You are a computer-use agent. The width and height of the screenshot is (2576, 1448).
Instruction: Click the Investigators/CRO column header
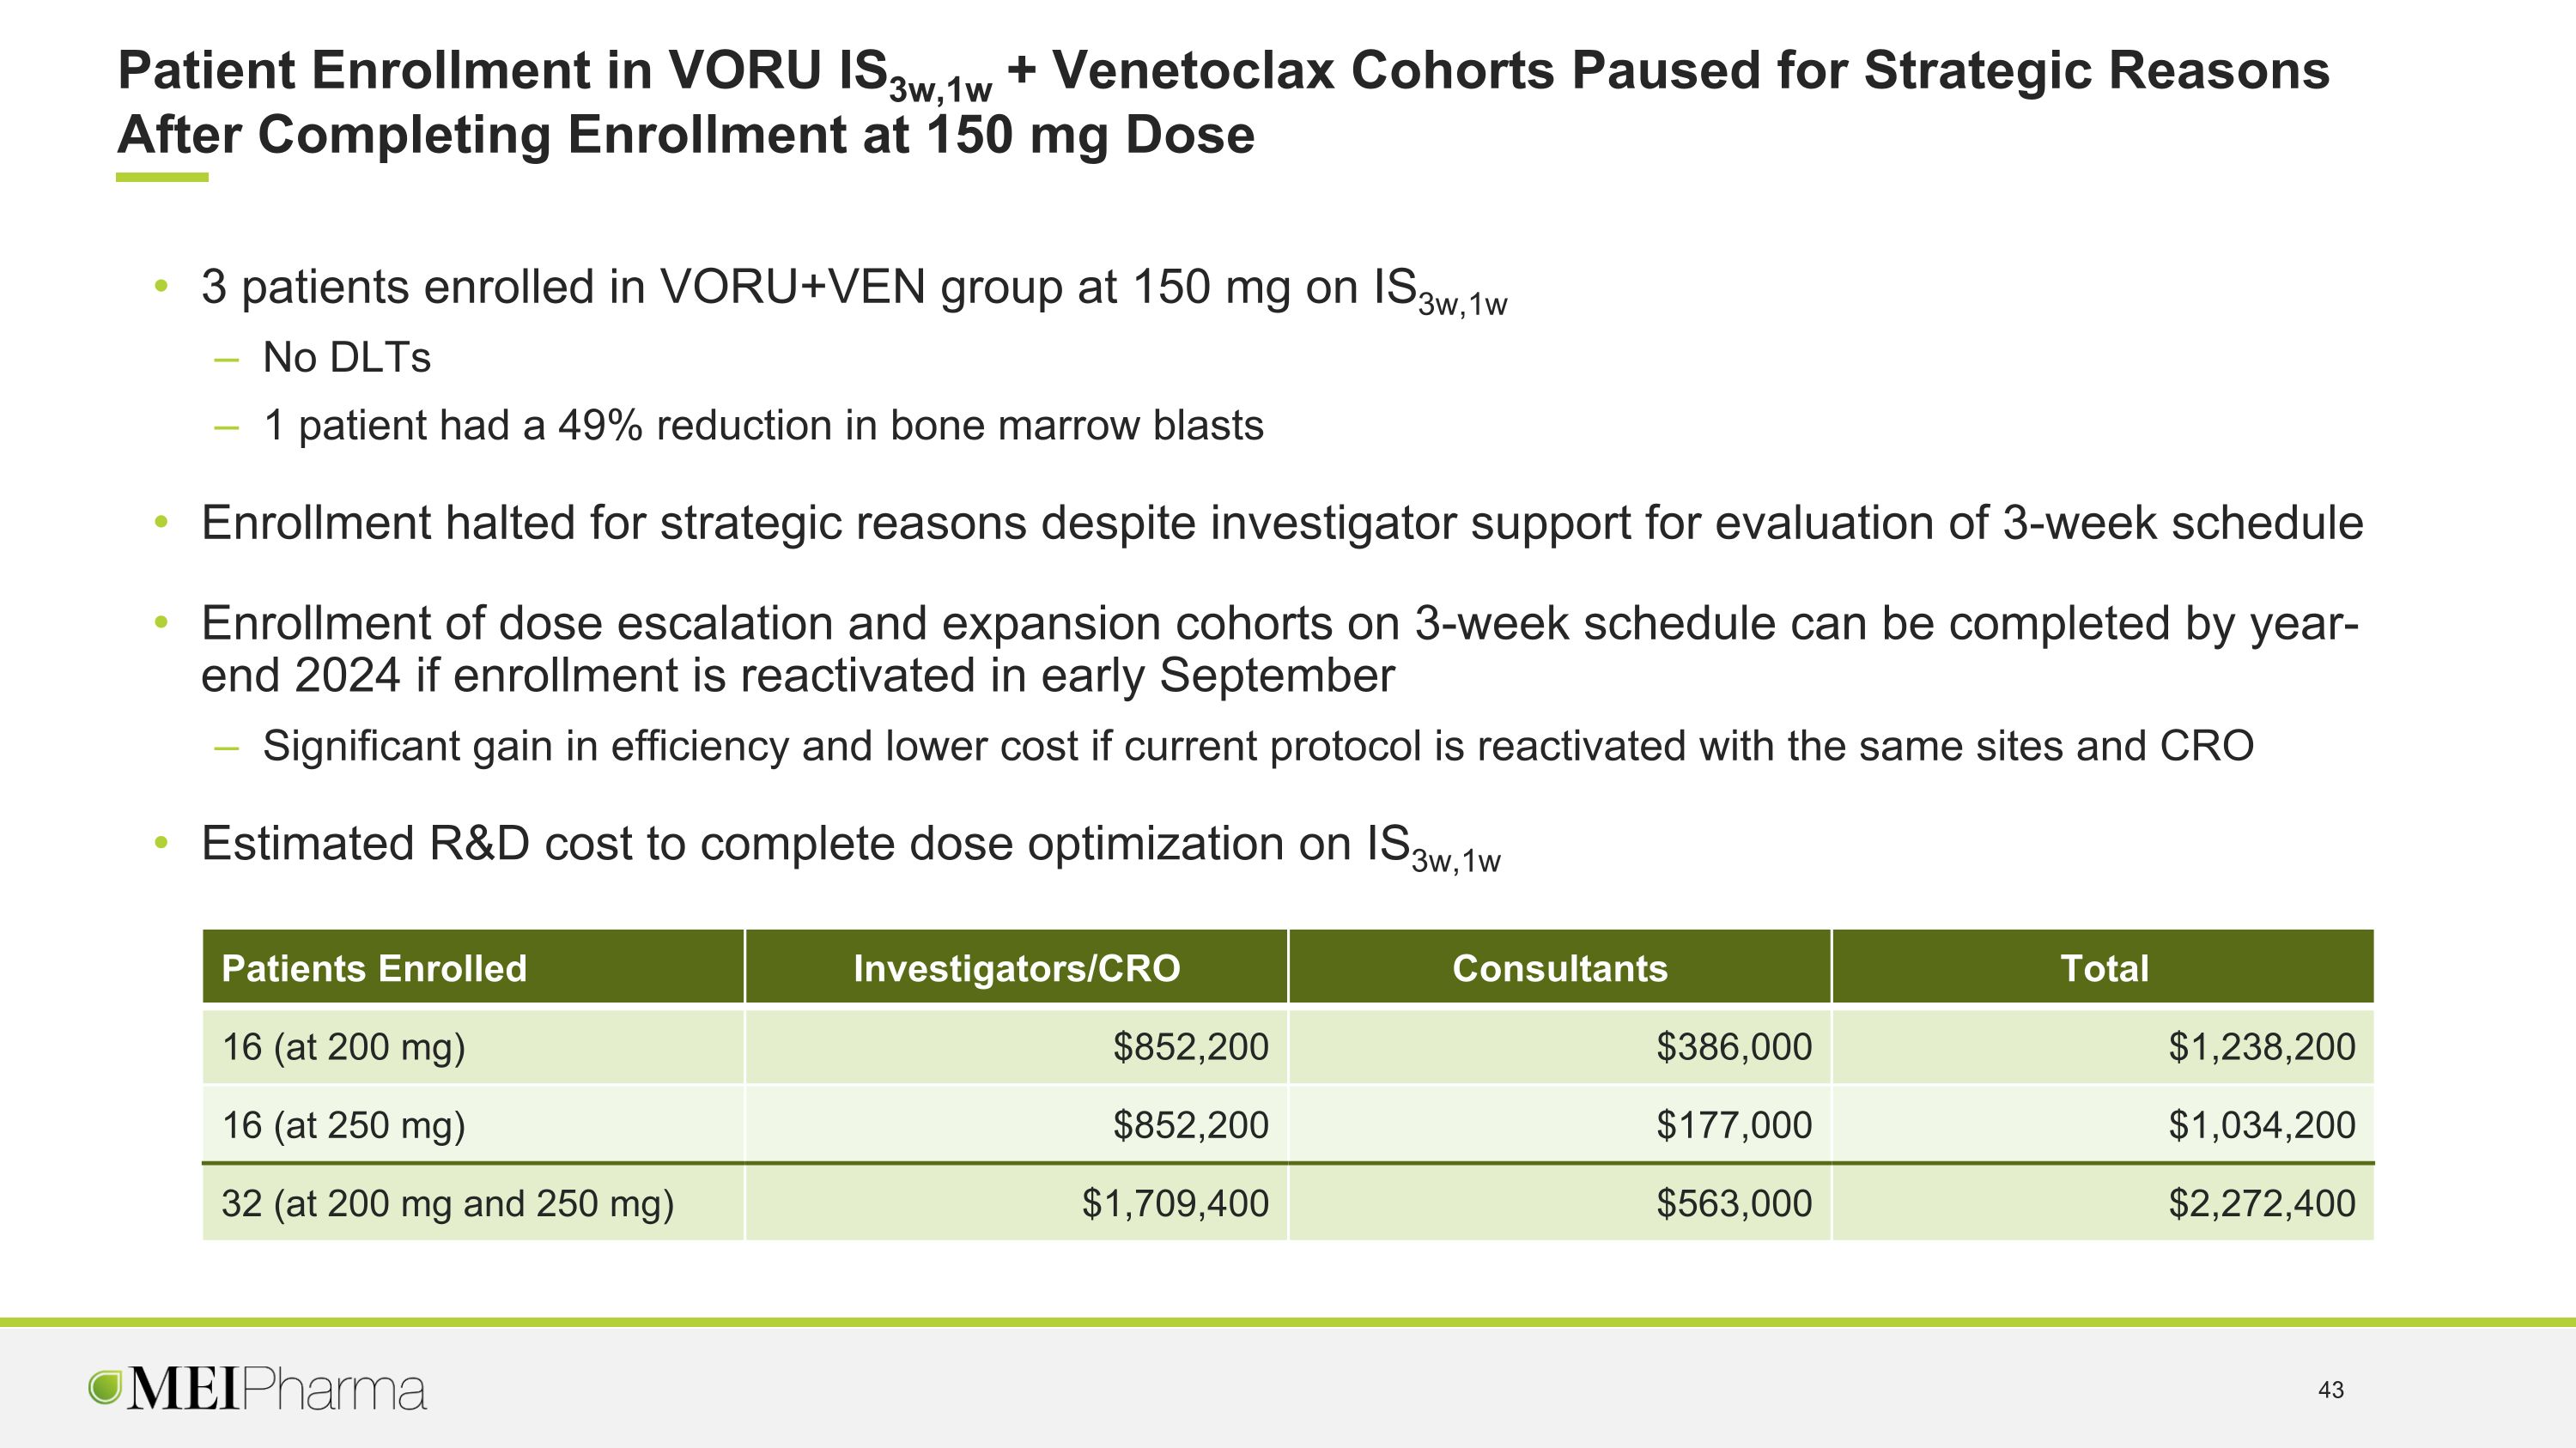1016,967
